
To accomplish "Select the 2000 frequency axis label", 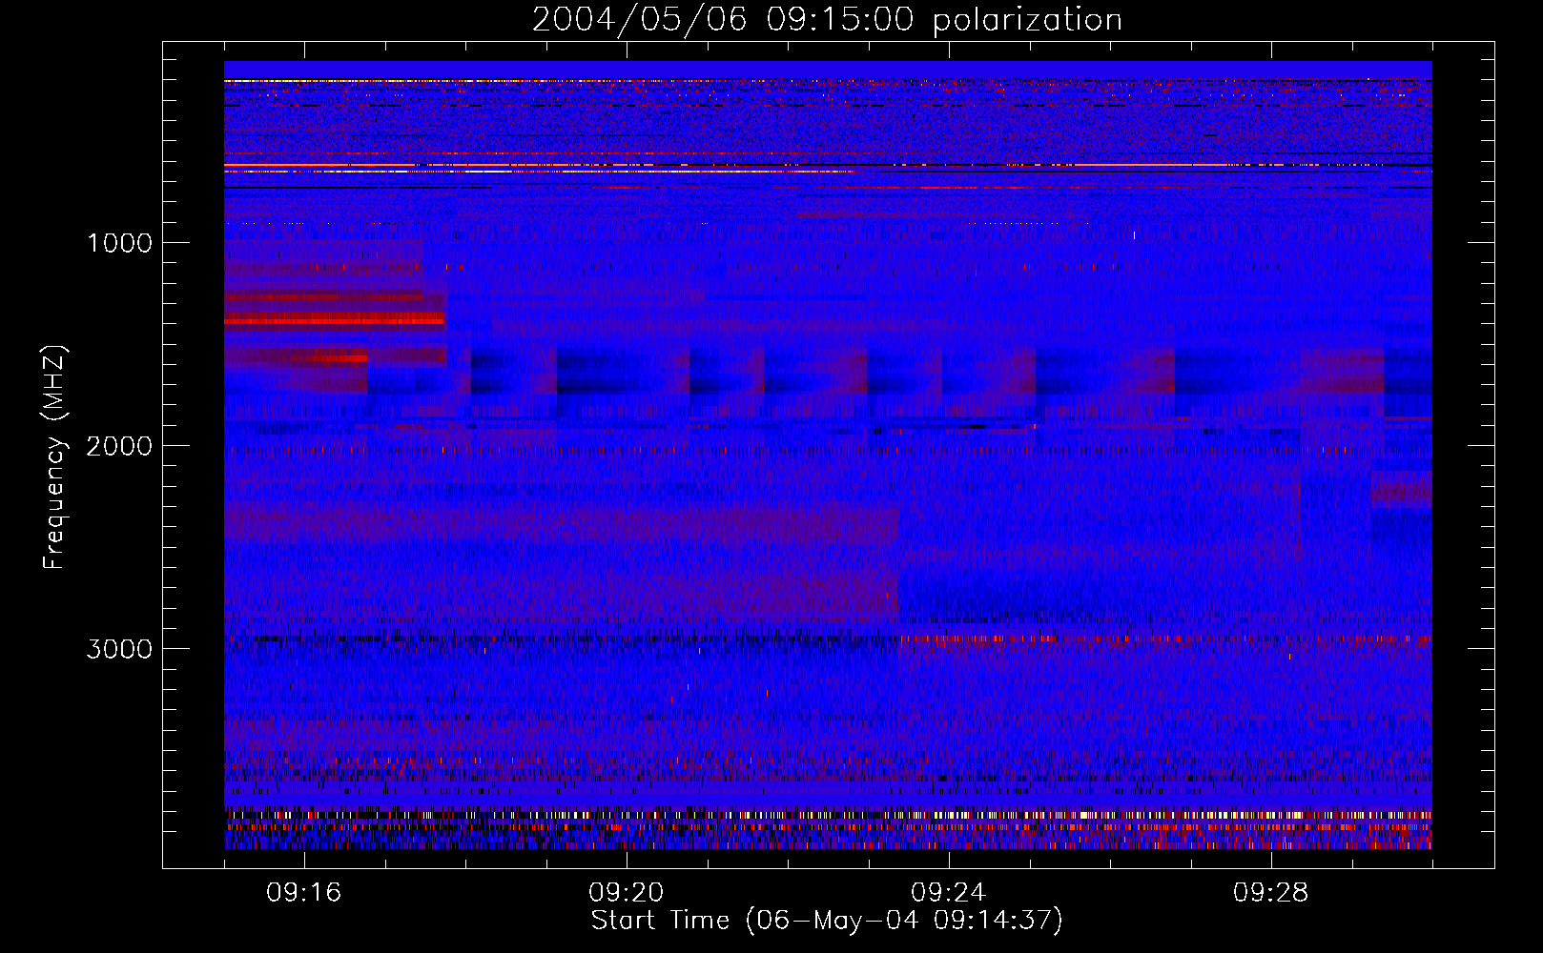I will pos(119,446).
